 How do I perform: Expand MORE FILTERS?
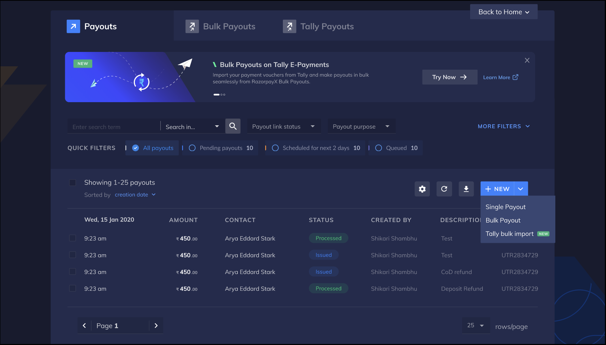(504, 126)
